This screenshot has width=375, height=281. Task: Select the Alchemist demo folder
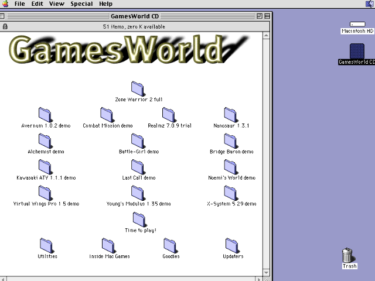click(45, 141)
